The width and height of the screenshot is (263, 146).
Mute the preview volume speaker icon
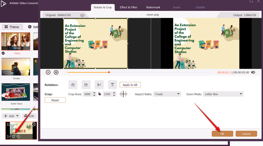(253, 72)
